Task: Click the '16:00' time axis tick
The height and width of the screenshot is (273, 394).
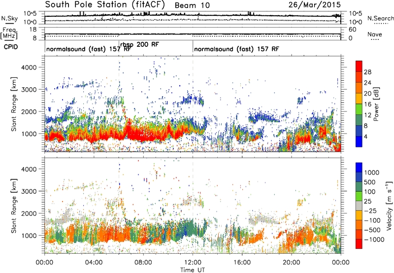Action: [242, 263]
